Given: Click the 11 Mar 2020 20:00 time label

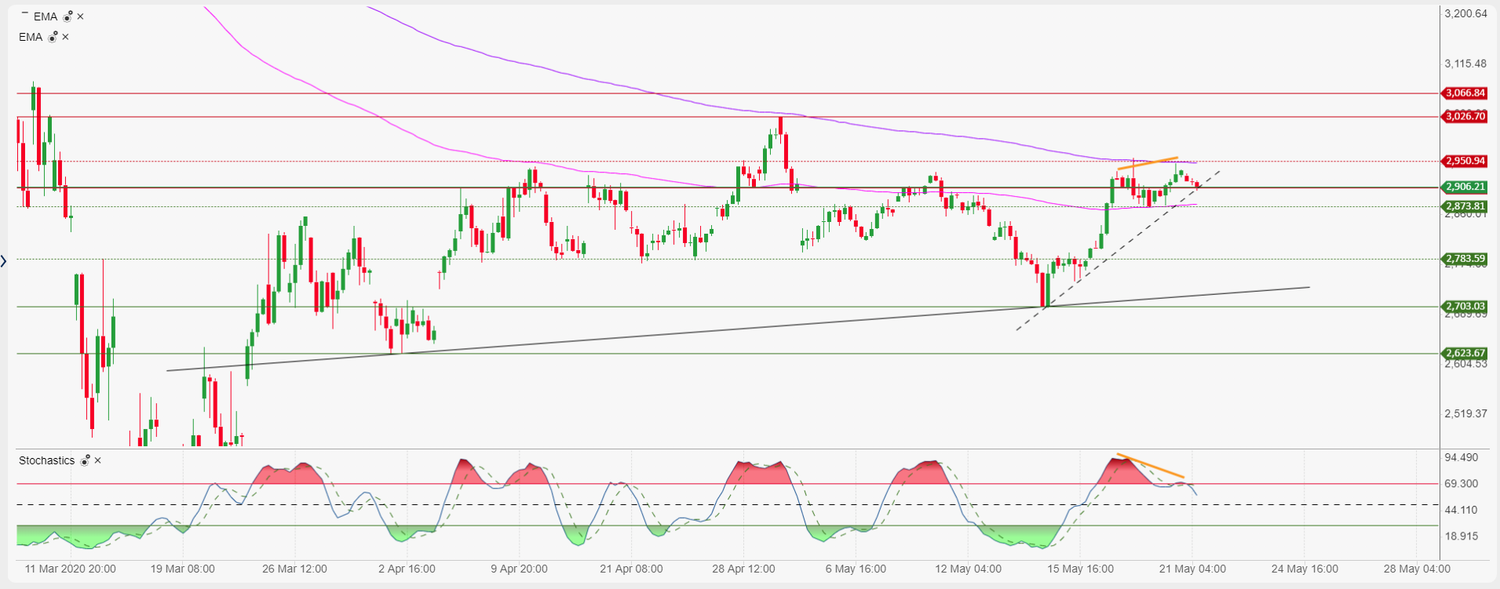Looking at the screenshot, I should [70, 569].
